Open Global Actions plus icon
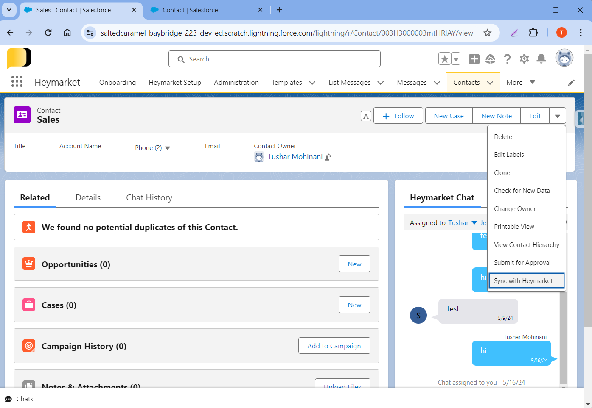 474,59
